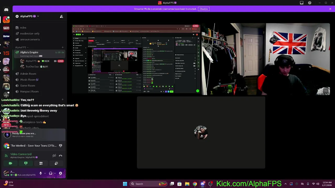The height and width of the screenshot is (188, 335).
Task: Click the red LIVE badge beside AlphaFPS
Action: [x=60, y=61]
